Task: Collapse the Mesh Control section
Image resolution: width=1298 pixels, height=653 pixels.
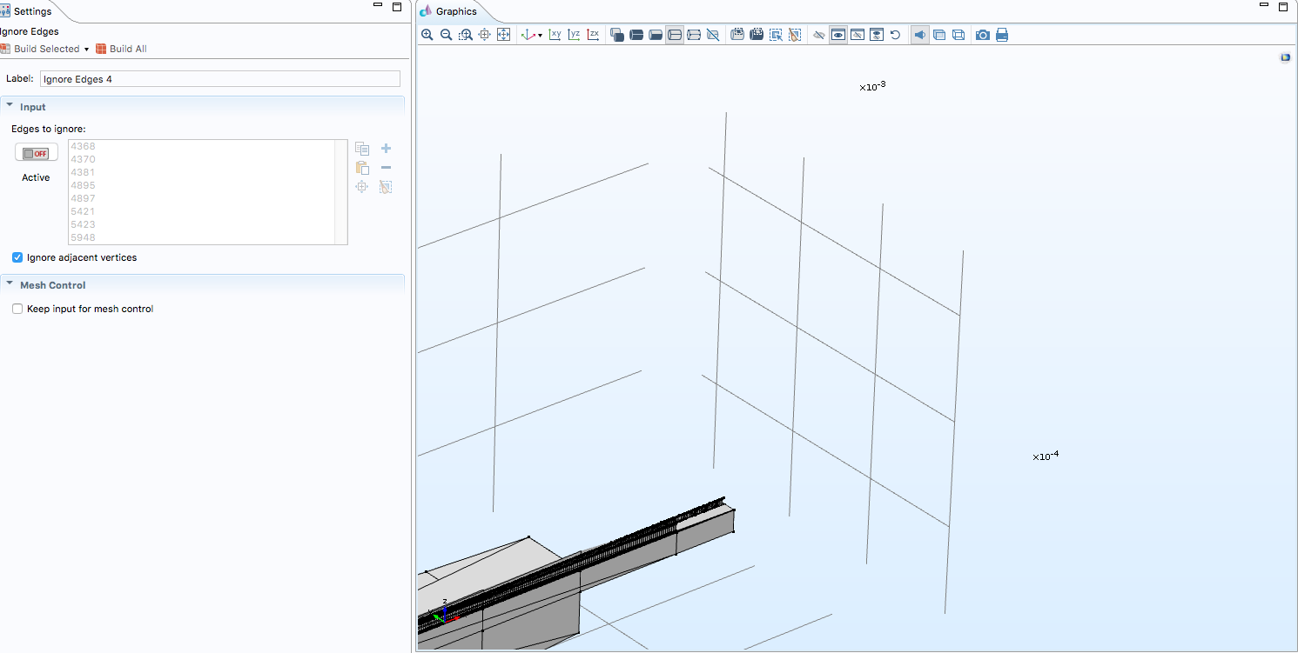Action: [x=10, y=284]
